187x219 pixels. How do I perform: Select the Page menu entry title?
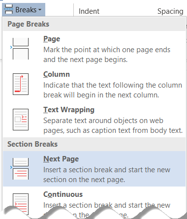point(52,39)
